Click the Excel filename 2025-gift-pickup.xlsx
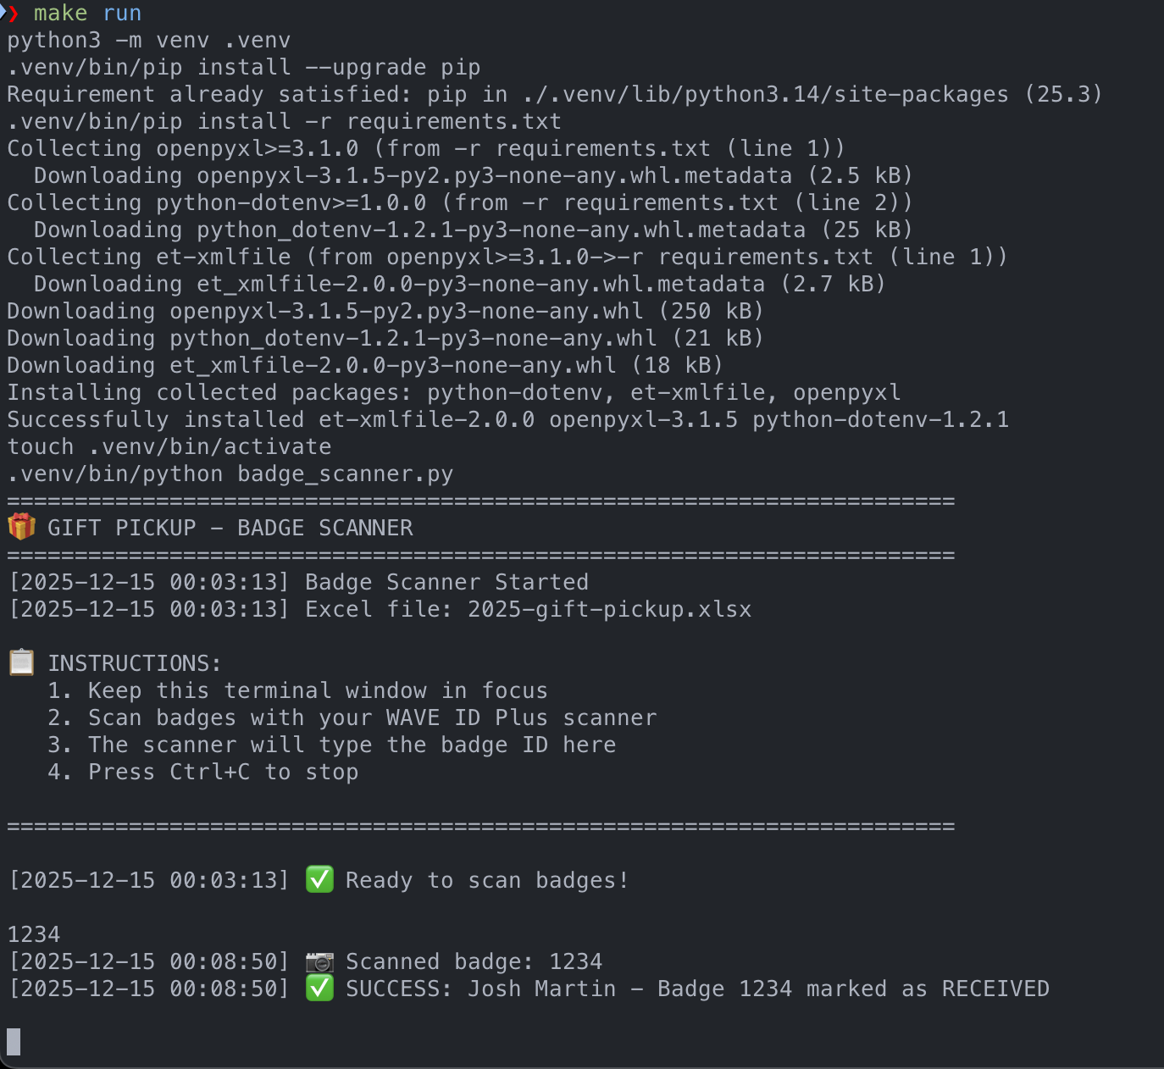 609,609
